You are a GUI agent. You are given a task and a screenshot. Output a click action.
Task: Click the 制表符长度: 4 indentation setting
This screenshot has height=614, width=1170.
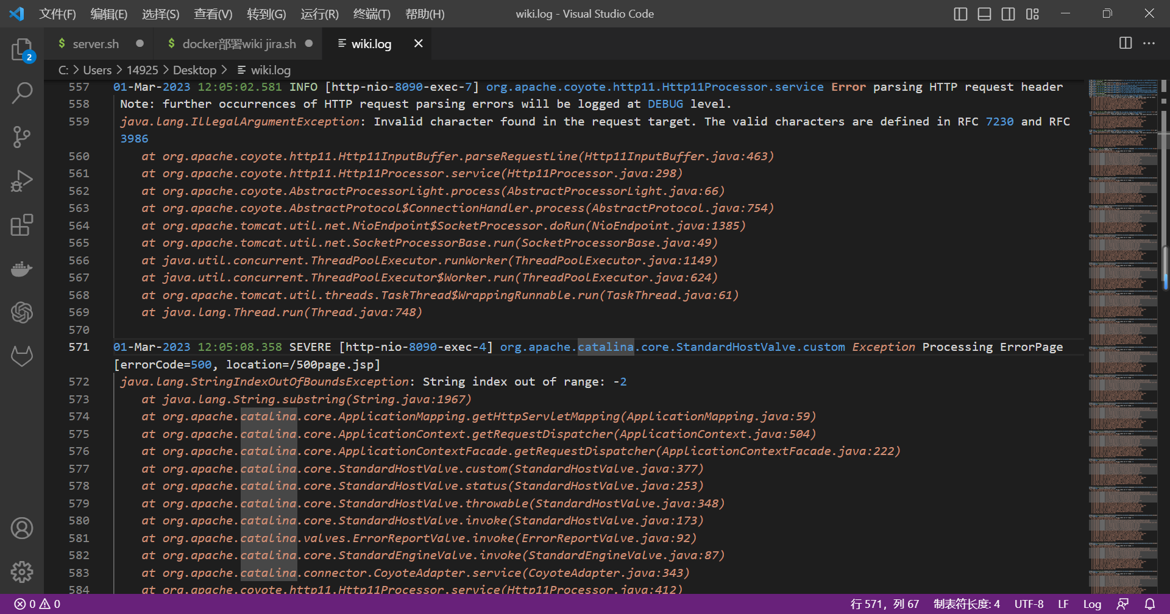point(966,604)
